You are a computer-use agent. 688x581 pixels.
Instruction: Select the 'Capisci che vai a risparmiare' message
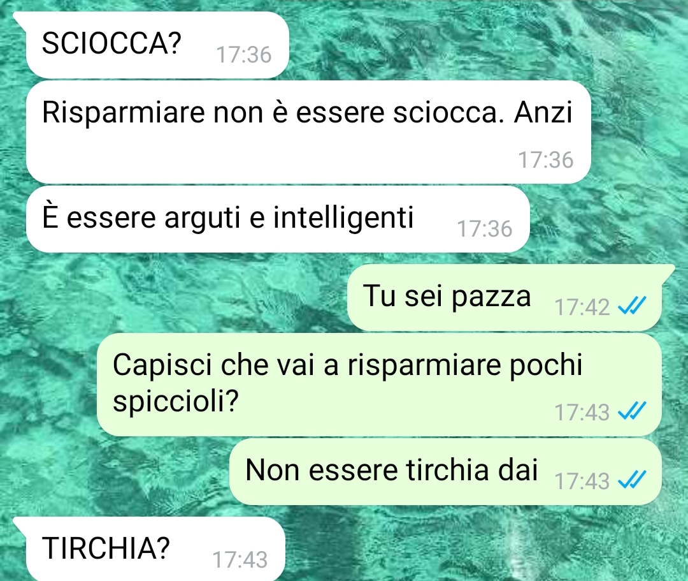(x=379, y=385)
